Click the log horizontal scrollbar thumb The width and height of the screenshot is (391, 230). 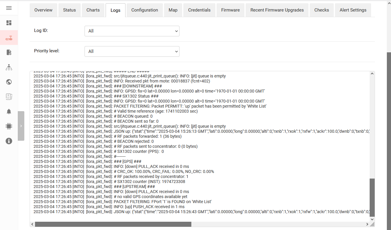pyautogui.click(x=113, y=224)
